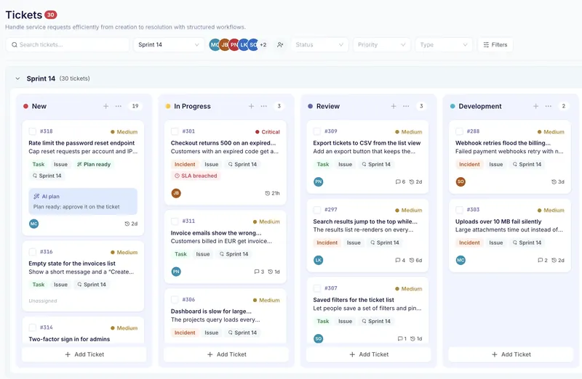The width and height of the screenshot is (582, 379).
Task: Open the Status filter dropdown
Action: 319,45
